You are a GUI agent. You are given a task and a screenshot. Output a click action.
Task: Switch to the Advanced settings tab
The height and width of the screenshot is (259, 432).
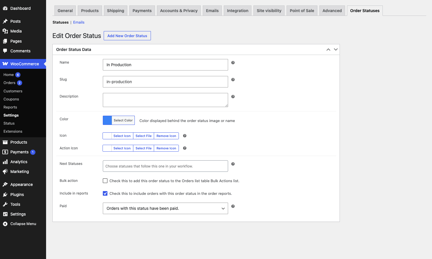point(332,11)
